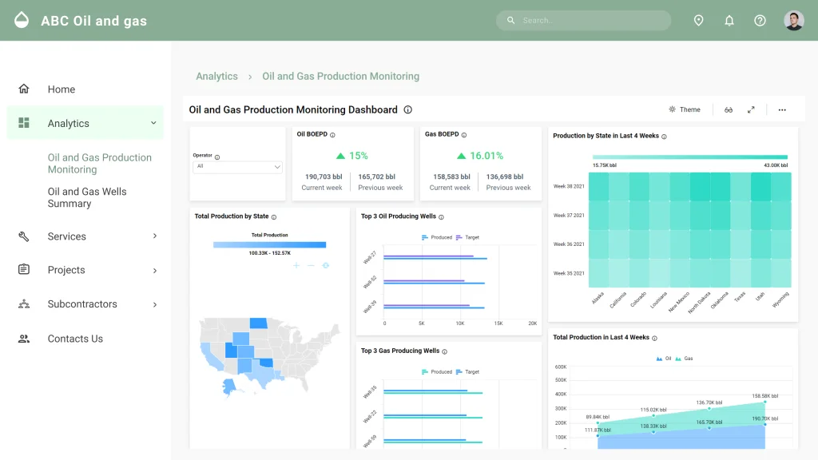Click the Search field in the top bar
The height and width of the screenshot is (460, 818).
[x=583, y=20]
